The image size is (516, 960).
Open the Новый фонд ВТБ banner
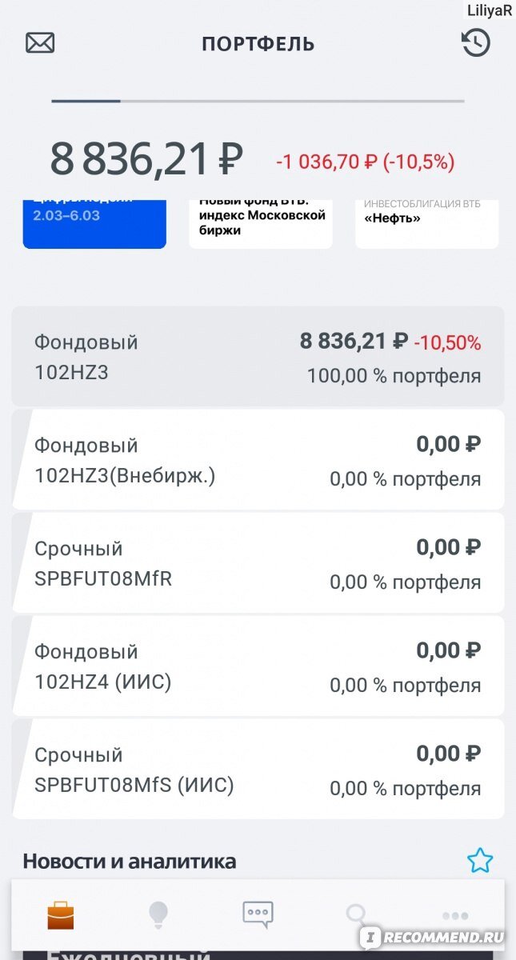(260, 220)
